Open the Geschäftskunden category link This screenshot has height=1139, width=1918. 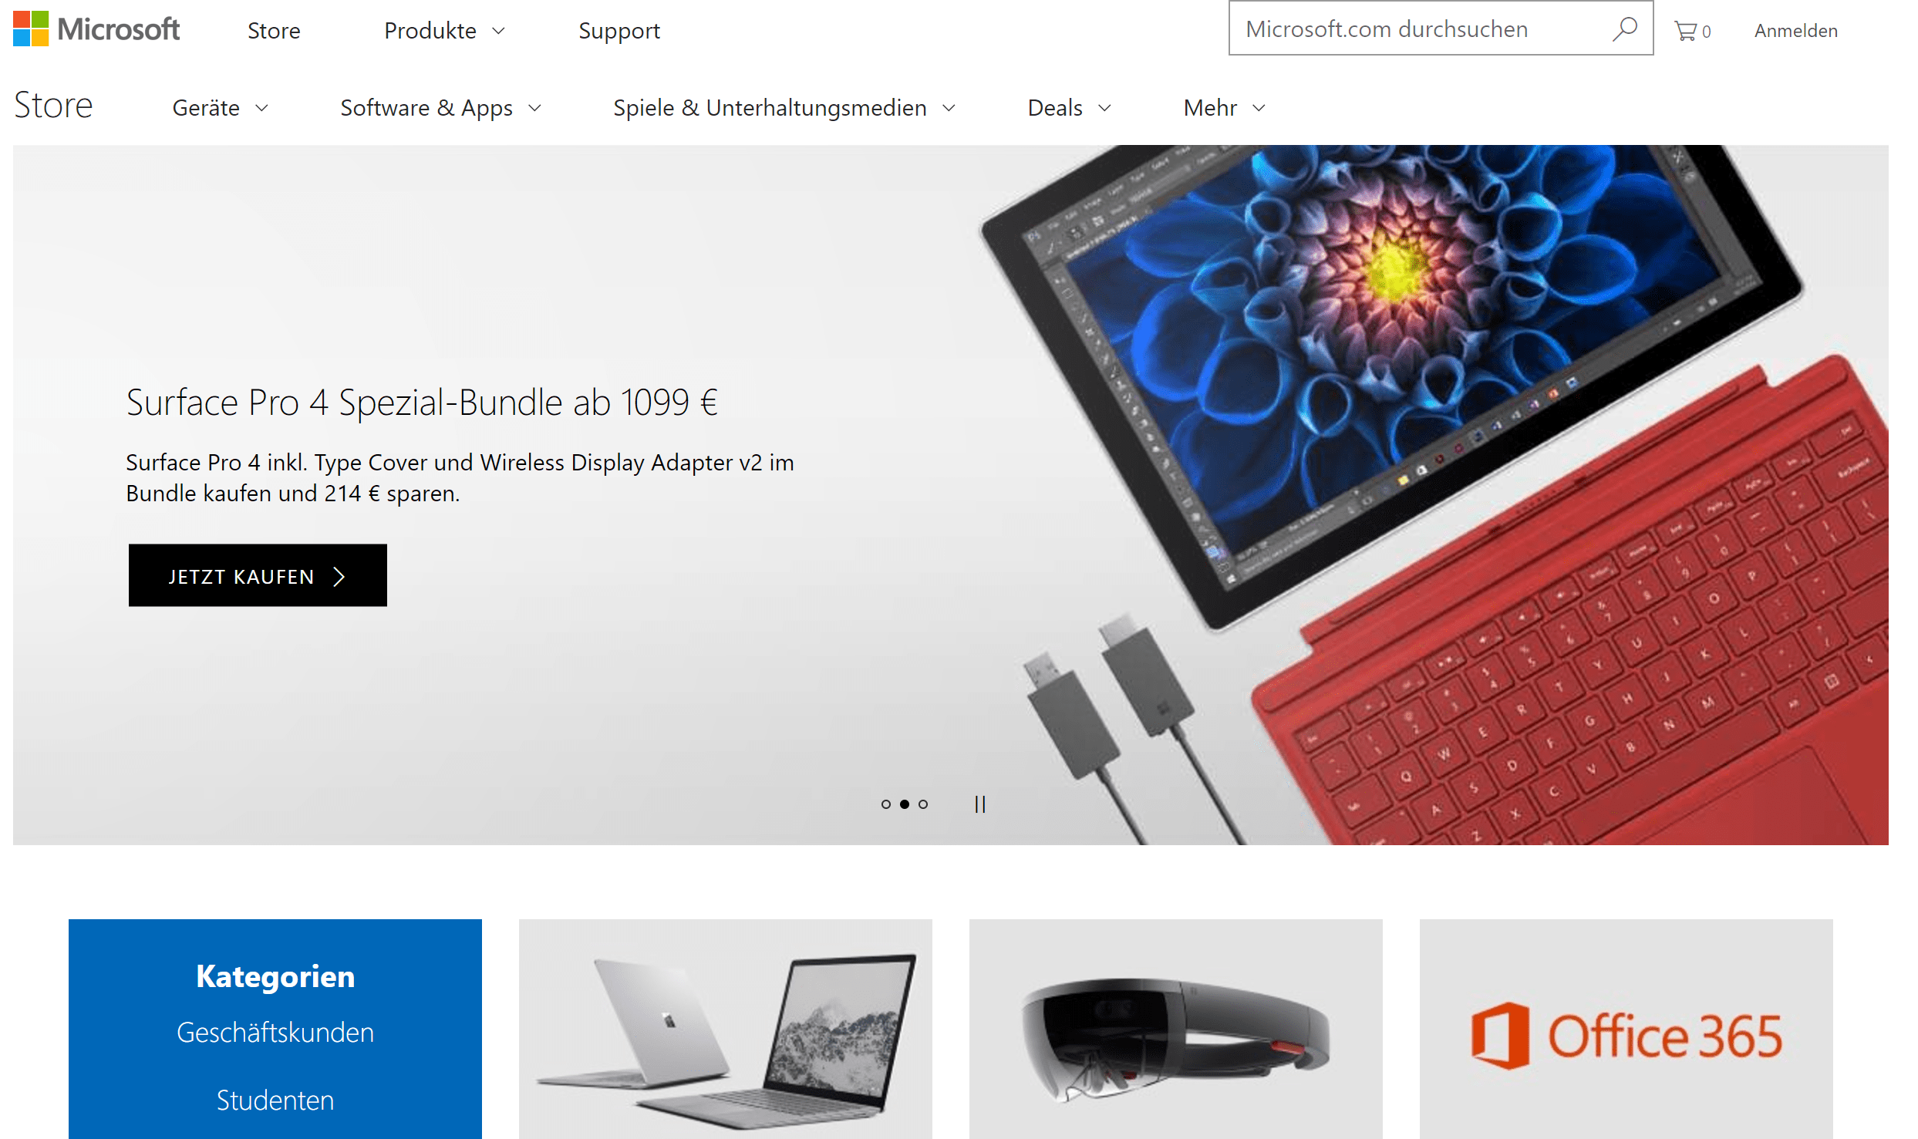pyautogui.click(x=275, y=1033)
